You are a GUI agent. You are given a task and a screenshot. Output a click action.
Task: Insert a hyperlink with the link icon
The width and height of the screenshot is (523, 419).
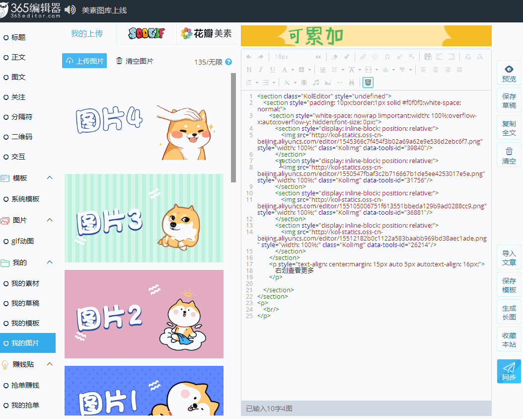coord(363,57)
